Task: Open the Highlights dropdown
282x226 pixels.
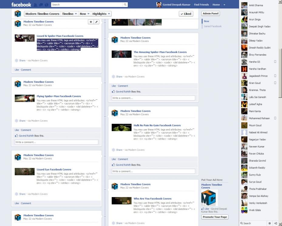Action: (101, 14)
